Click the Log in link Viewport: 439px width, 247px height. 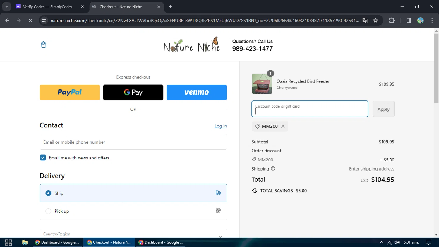221,126
